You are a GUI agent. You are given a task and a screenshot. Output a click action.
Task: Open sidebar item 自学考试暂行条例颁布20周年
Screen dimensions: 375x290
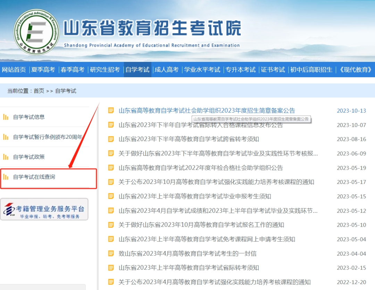48,137
